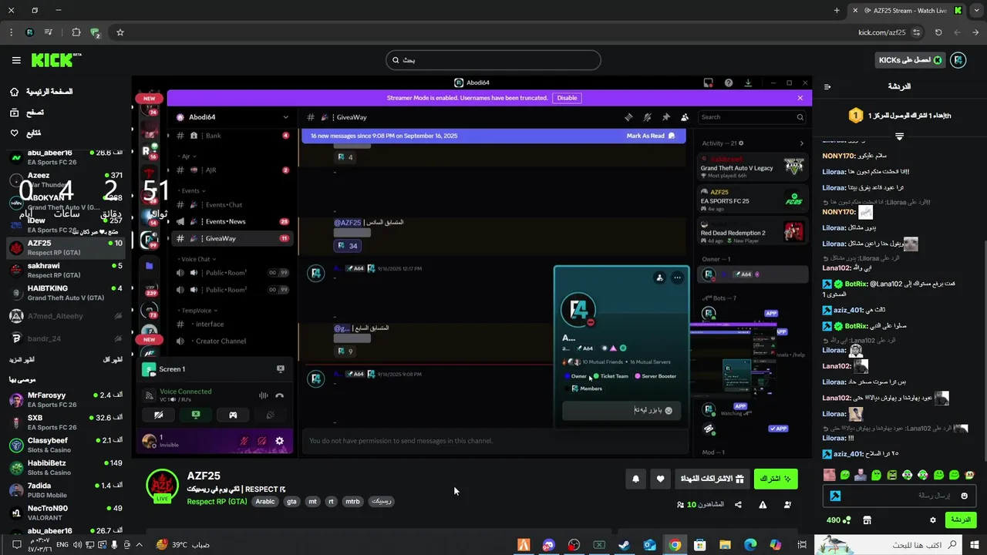Toggle microphone mute in Discord user panel
The image size is (987, 555).
244,441
